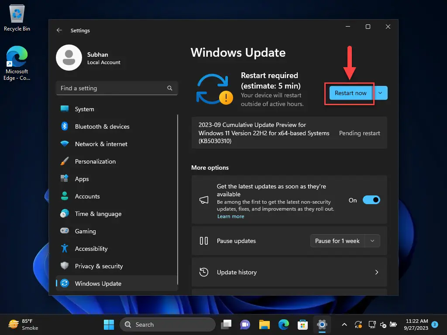Viewport: 447px width, 335px height.
Task: Open the Windows Start button
Action: 109,325
